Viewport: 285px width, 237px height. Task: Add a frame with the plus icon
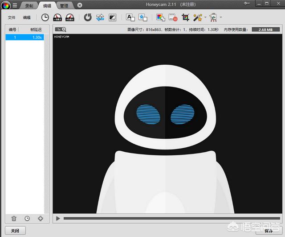coord(41,218)
